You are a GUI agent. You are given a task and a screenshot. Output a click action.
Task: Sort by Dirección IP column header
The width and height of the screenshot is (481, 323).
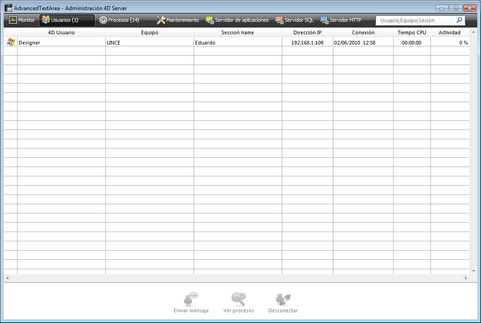(x=307, y=32)
